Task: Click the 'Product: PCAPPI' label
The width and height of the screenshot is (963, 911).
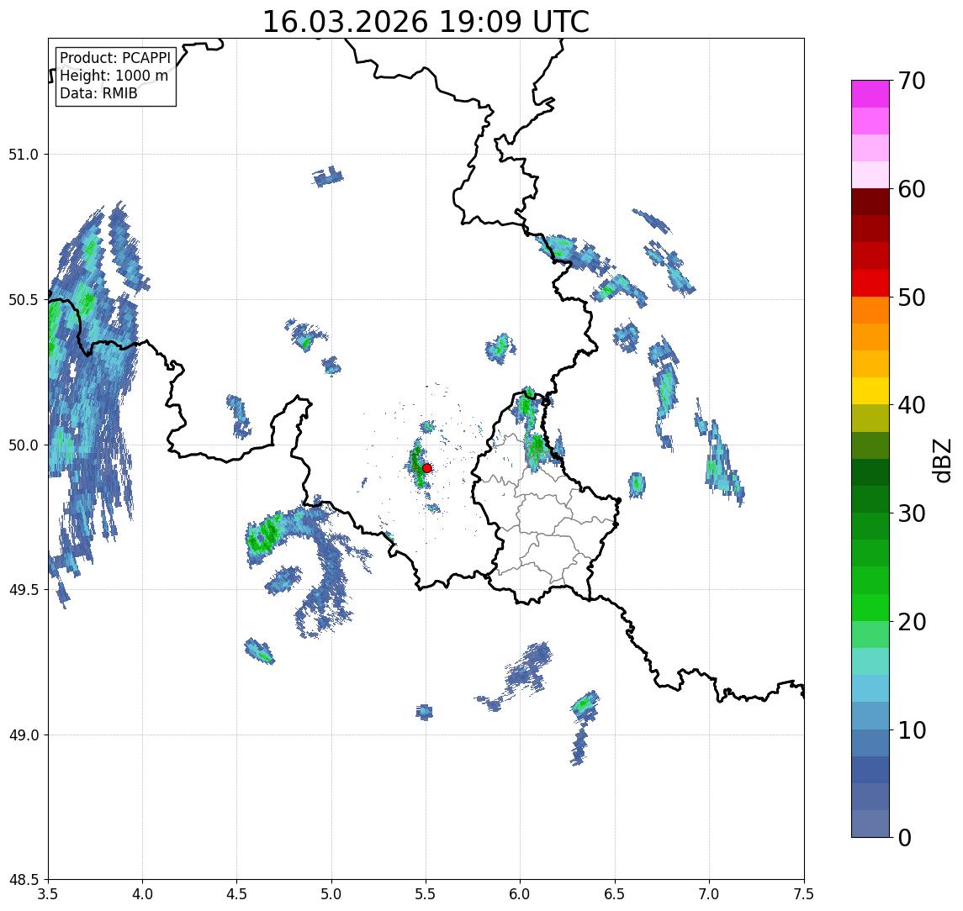Action: [x=115, y=58]
